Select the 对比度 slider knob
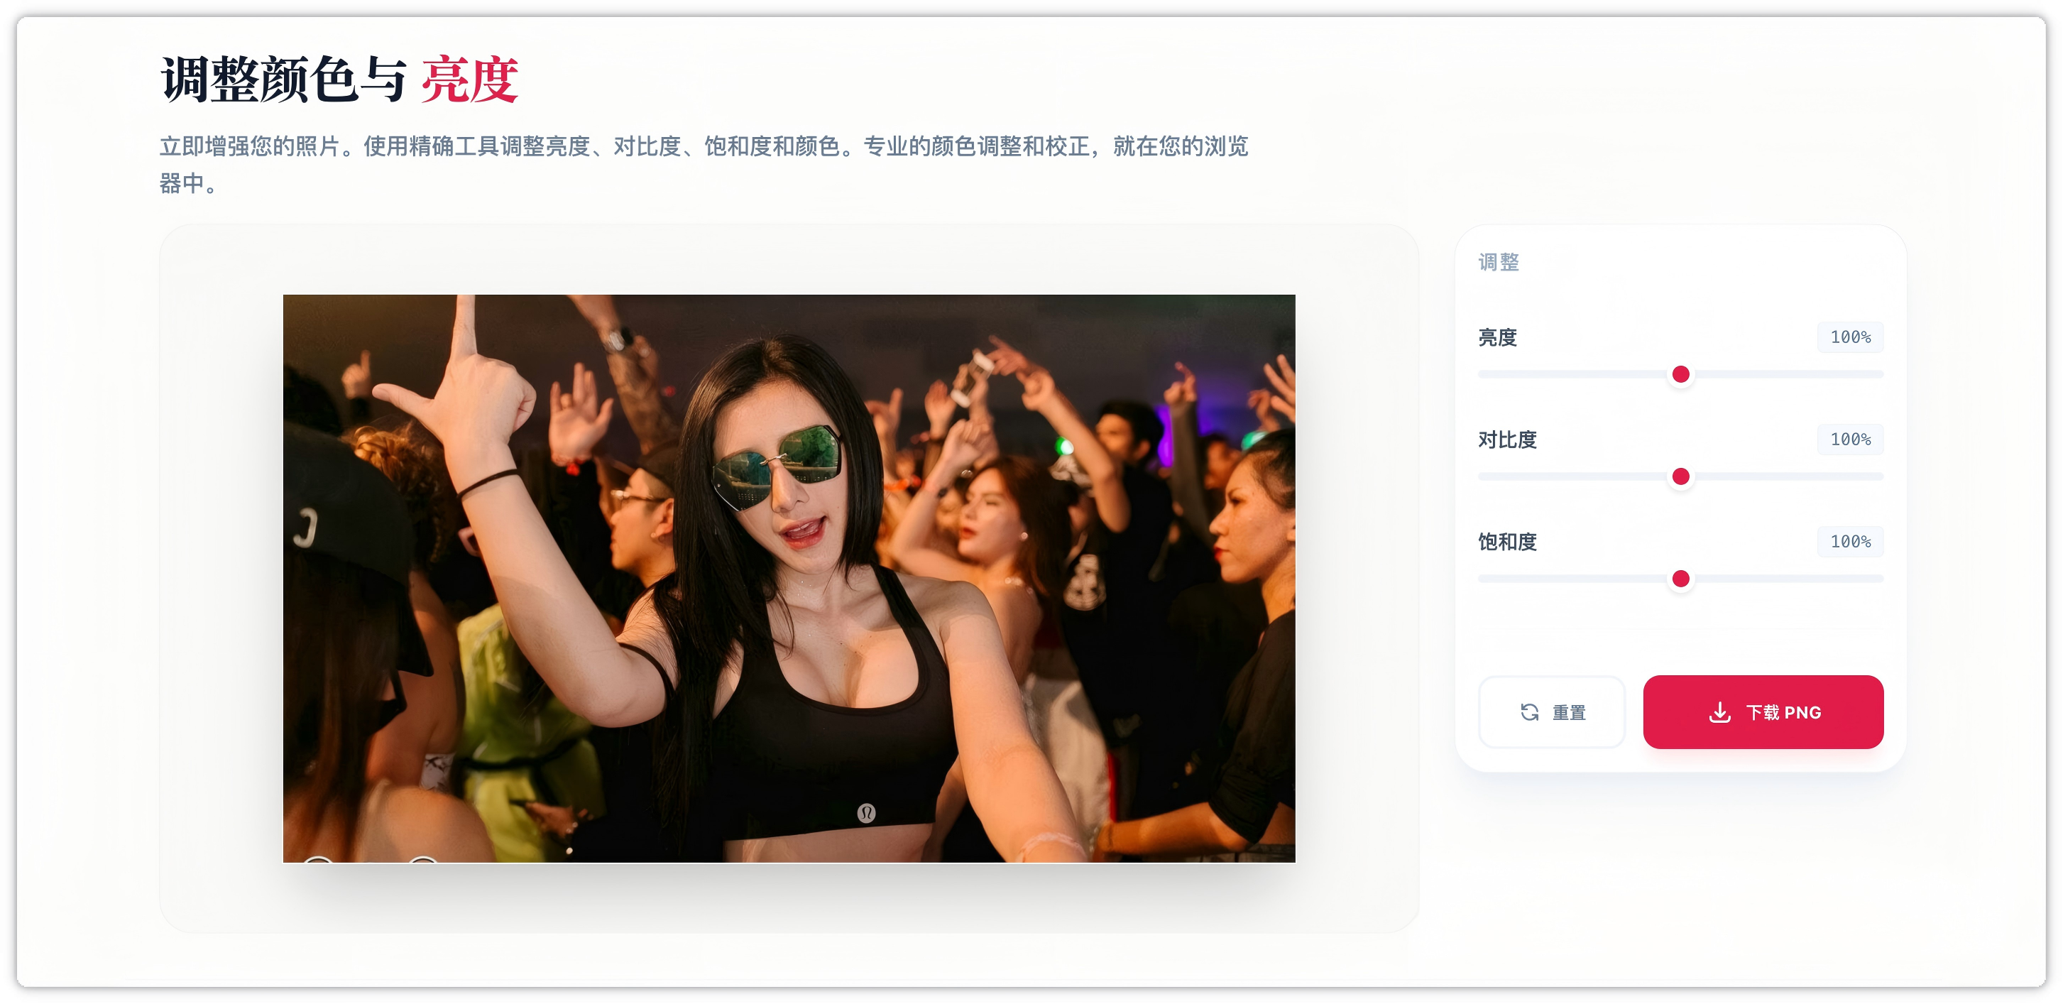Image resolution: width=2063 pixels, height=1004 pixels. pyautogui.click(x=1682, y=476)
